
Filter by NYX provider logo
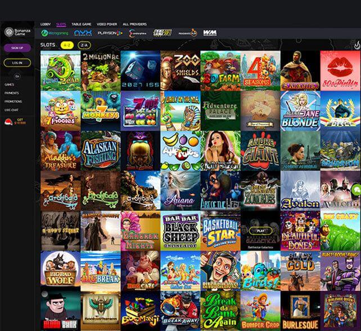(x=83, y=33)
